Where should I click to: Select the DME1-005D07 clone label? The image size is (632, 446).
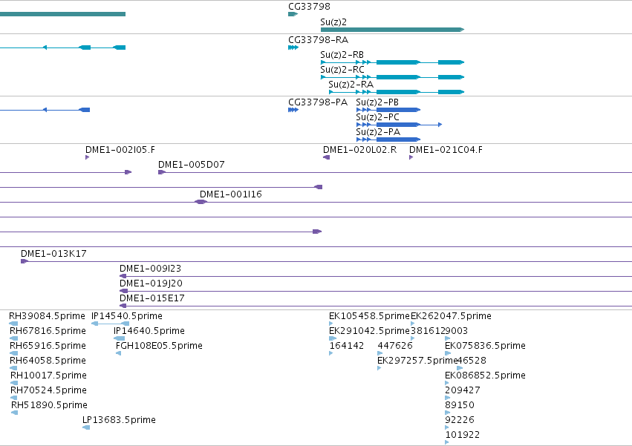[x=192, y=165]
